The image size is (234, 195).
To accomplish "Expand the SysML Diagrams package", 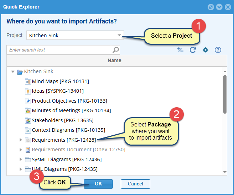I will (21, 159).
